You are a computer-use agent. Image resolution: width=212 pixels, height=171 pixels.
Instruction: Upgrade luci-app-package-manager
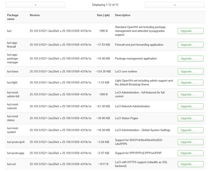coord(190,58)
